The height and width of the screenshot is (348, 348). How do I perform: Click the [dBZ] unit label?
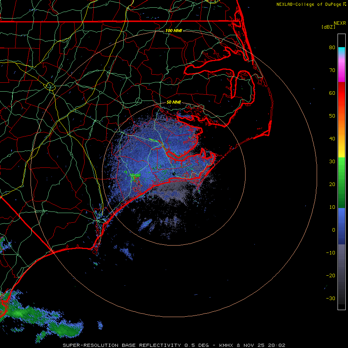click(328, 27)
